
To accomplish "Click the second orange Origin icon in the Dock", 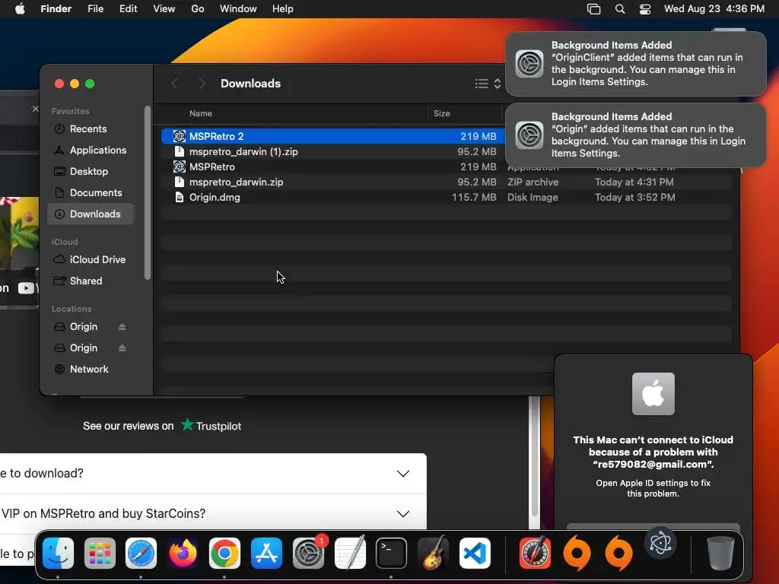I will pos(618,553).
